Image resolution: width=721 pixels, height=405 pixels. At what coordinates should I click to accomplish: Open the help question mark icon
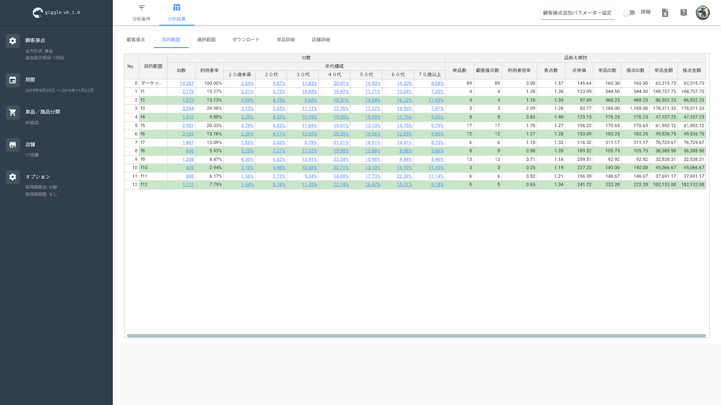[683, 12]
